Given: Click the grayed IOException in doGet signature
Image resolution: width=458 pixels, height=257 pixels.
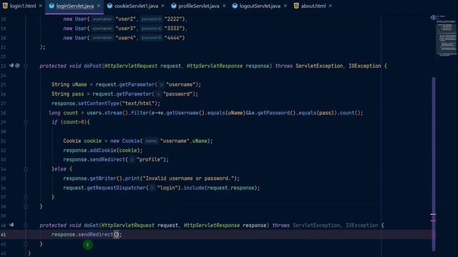Looking at the screenshot, I should click(x=362, y=226).
